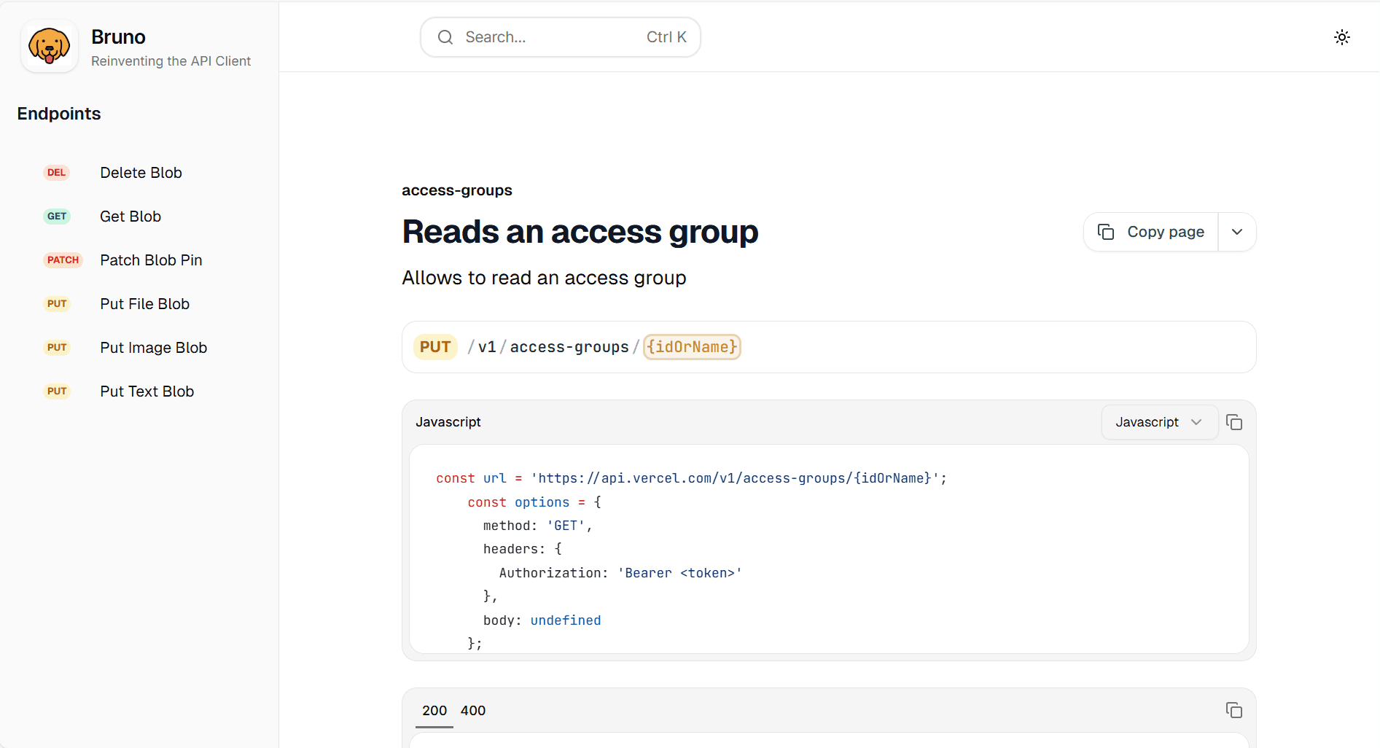This screenshot has width=1380, height=748.
Task: Click the PUT badge next to Put File Blob
Action: coord(56,303)
